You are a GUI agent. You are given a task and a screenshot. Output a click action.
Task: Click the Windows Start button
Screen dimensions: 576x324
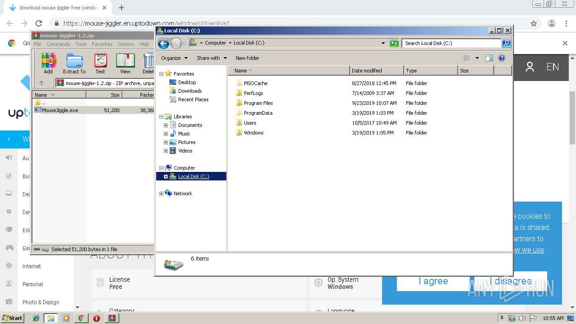[x=13, y=318]
